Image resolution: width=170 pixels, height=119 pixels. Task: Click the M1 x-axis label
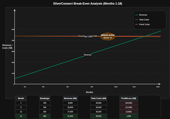(25, 87)
